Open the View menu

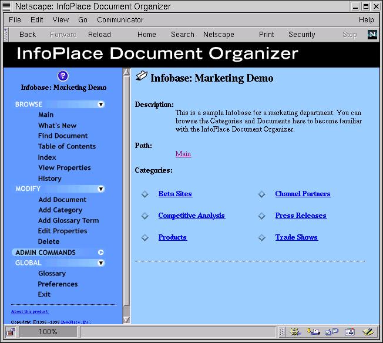(61, 20)
